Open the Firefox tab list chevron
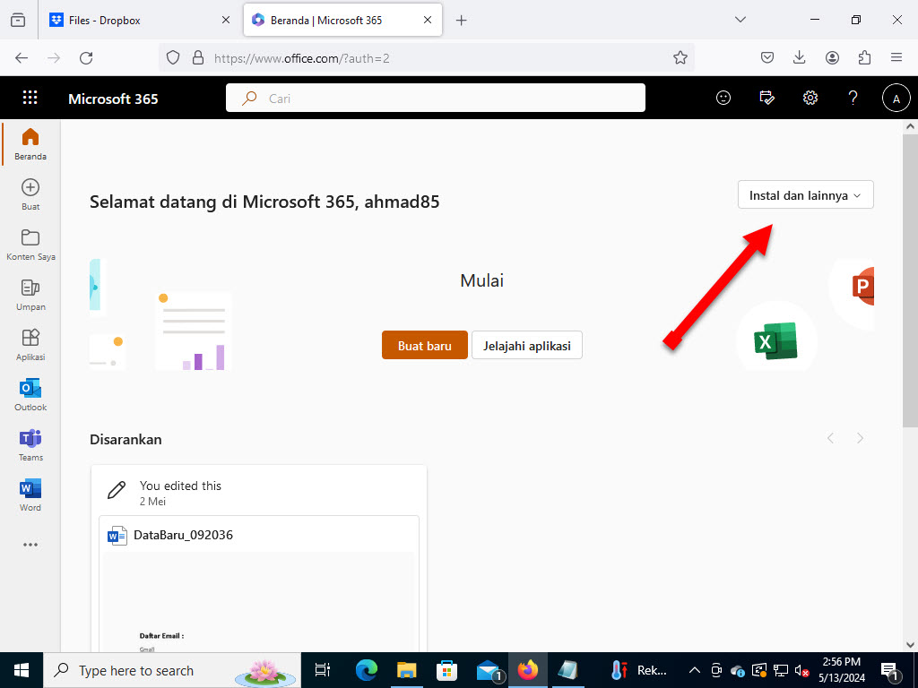This screenshot has width=918, height=688. [x=740, y=19]
